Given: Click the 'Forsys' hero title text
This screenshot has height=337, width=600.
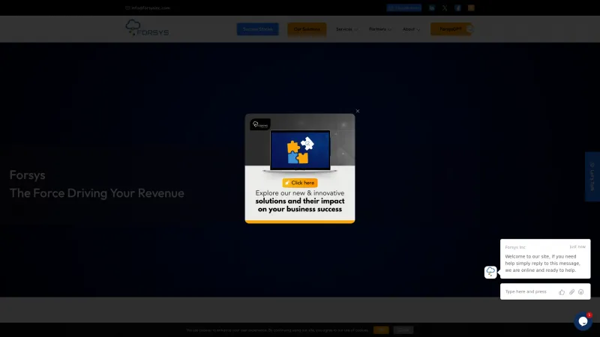Looking at the screenshot, I should pos(28,175).
